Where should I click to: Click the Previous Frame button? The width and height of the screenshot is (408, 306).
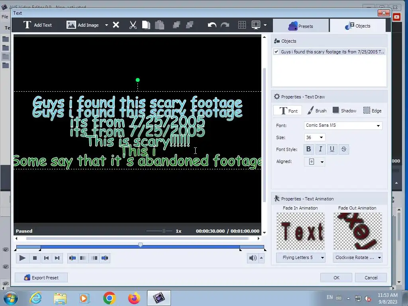(x=46, y=258)
